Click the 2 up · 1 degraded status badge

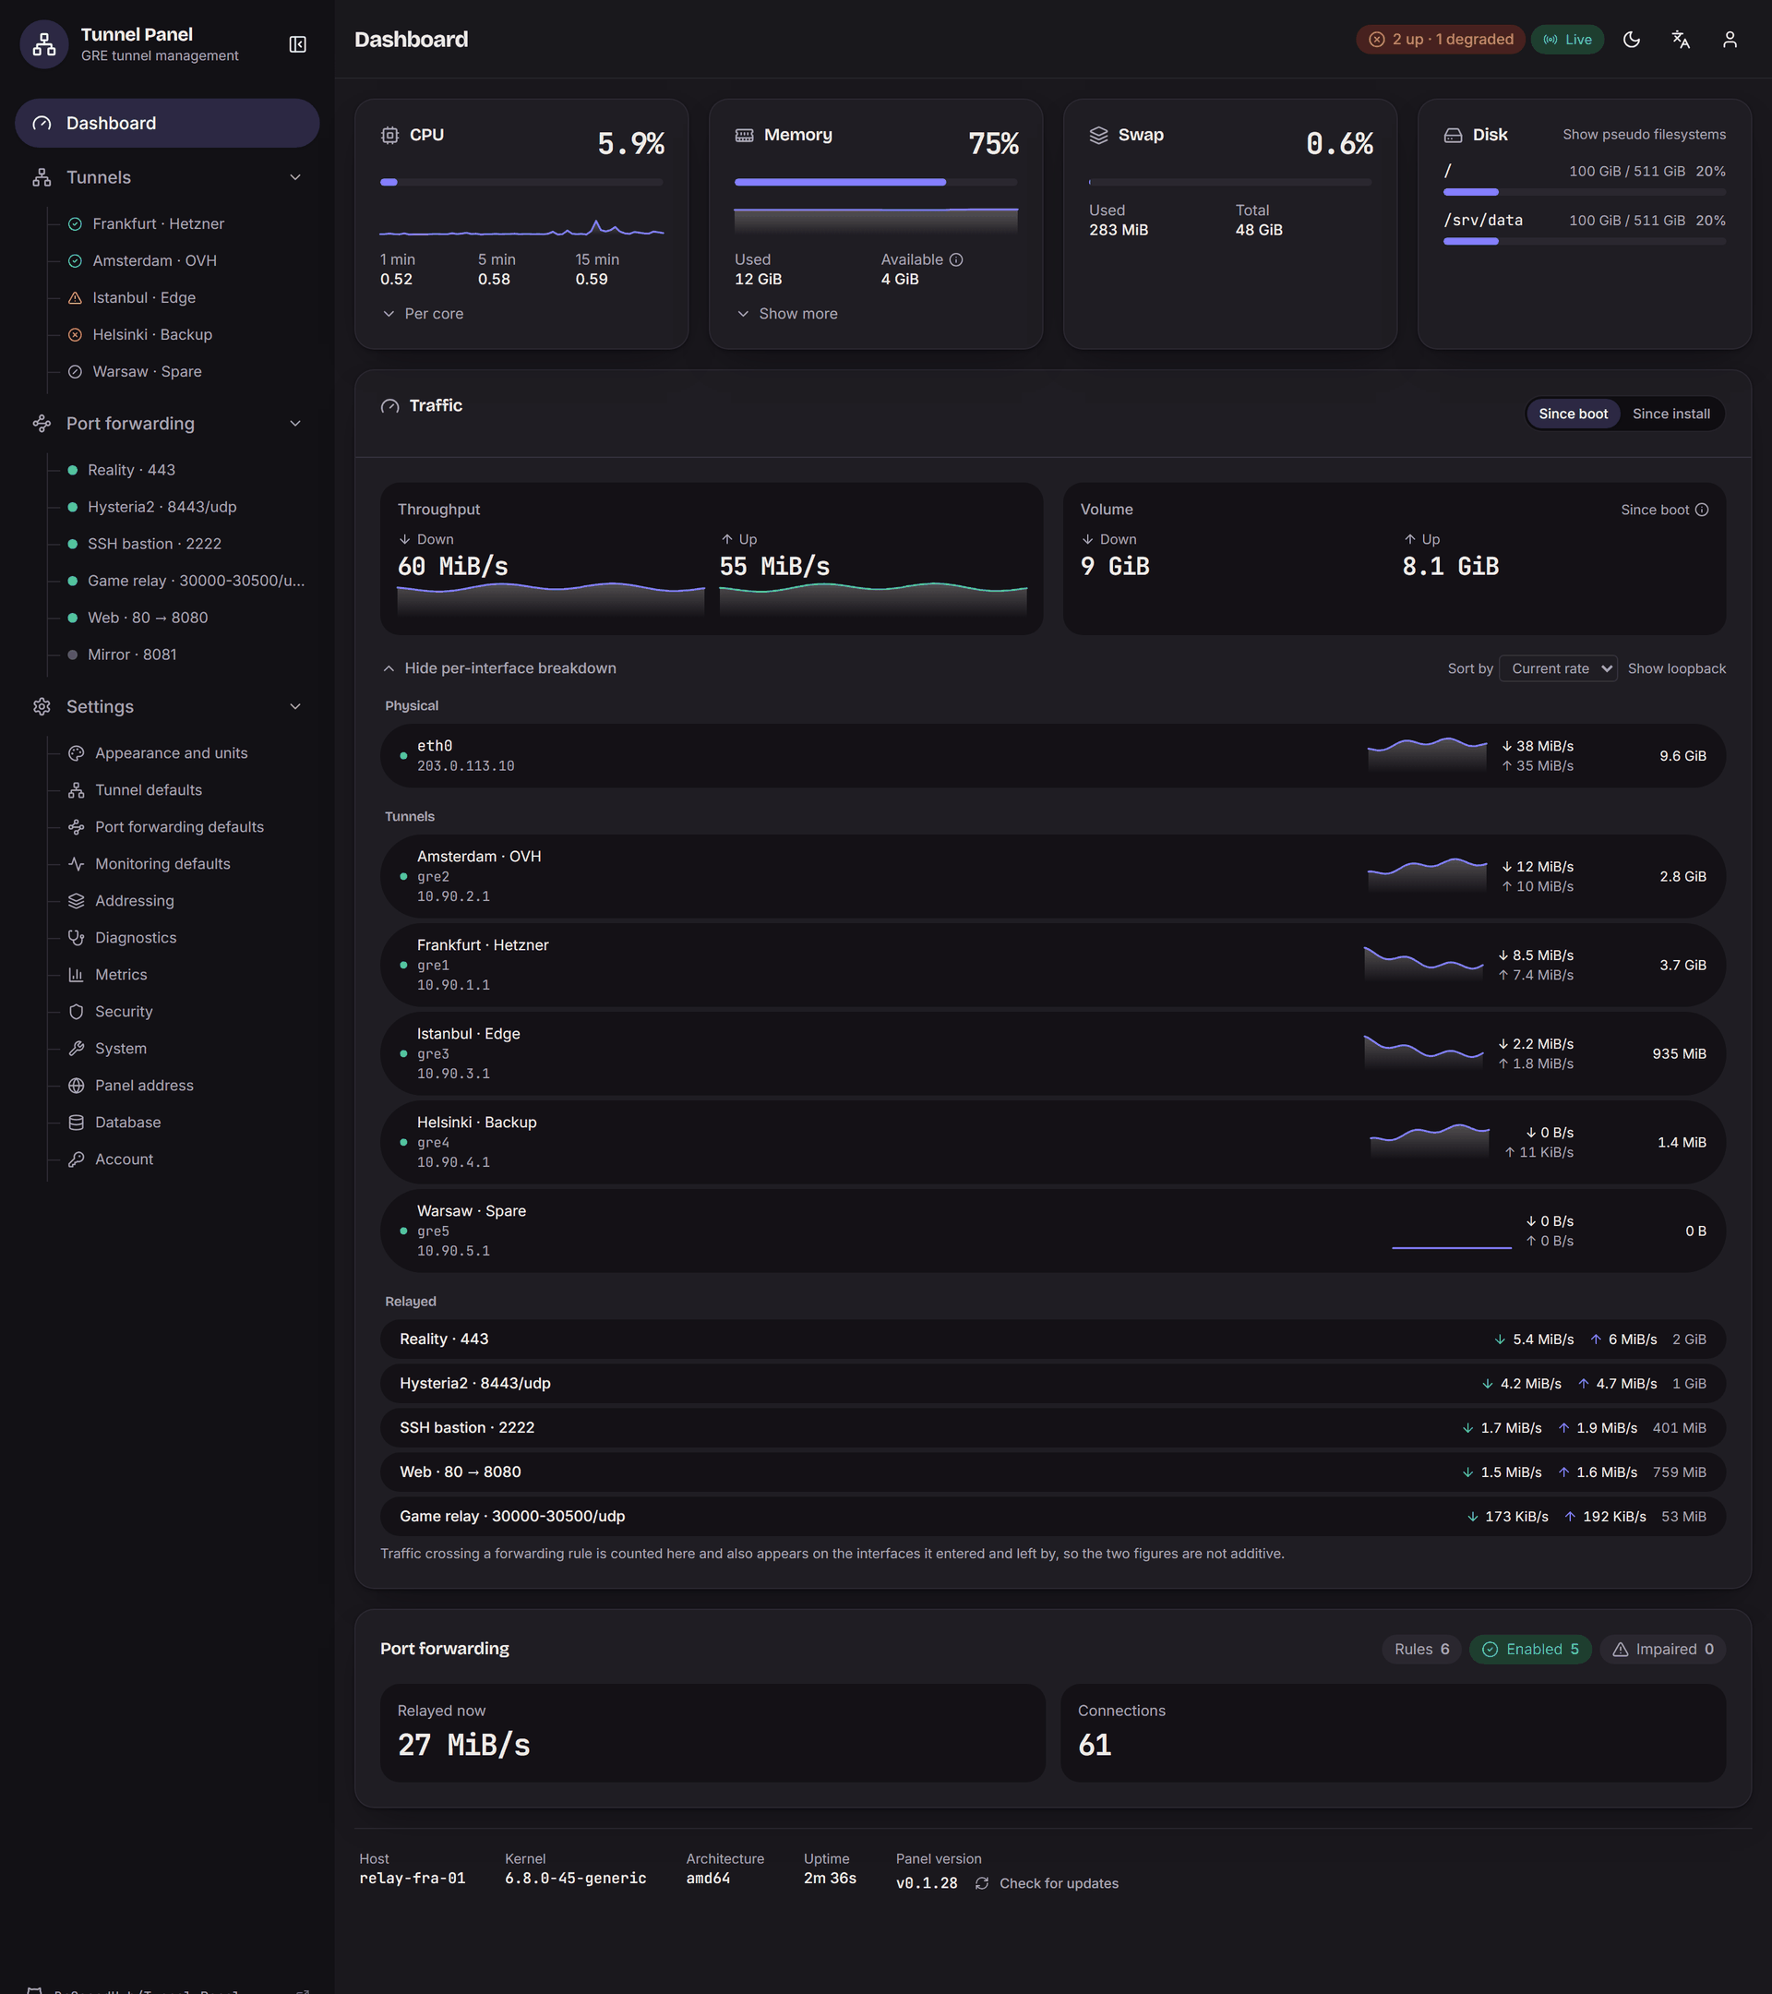point(1441,39)
